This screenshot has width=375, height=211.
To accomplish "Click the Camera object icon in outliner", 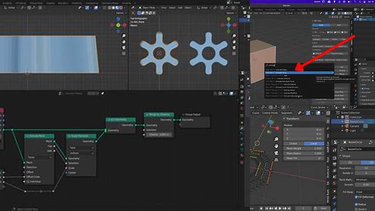I will click(347, 126).
